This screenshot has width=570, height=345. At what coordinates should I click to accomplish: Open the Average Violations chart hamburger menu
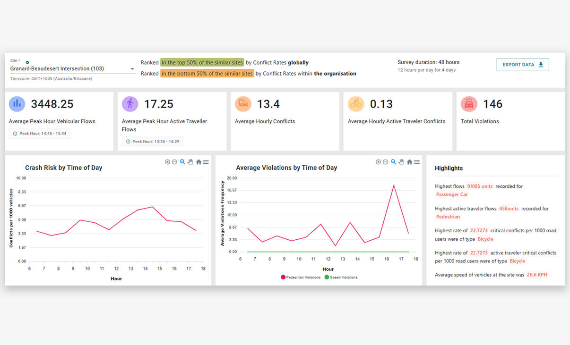(416, 162)
